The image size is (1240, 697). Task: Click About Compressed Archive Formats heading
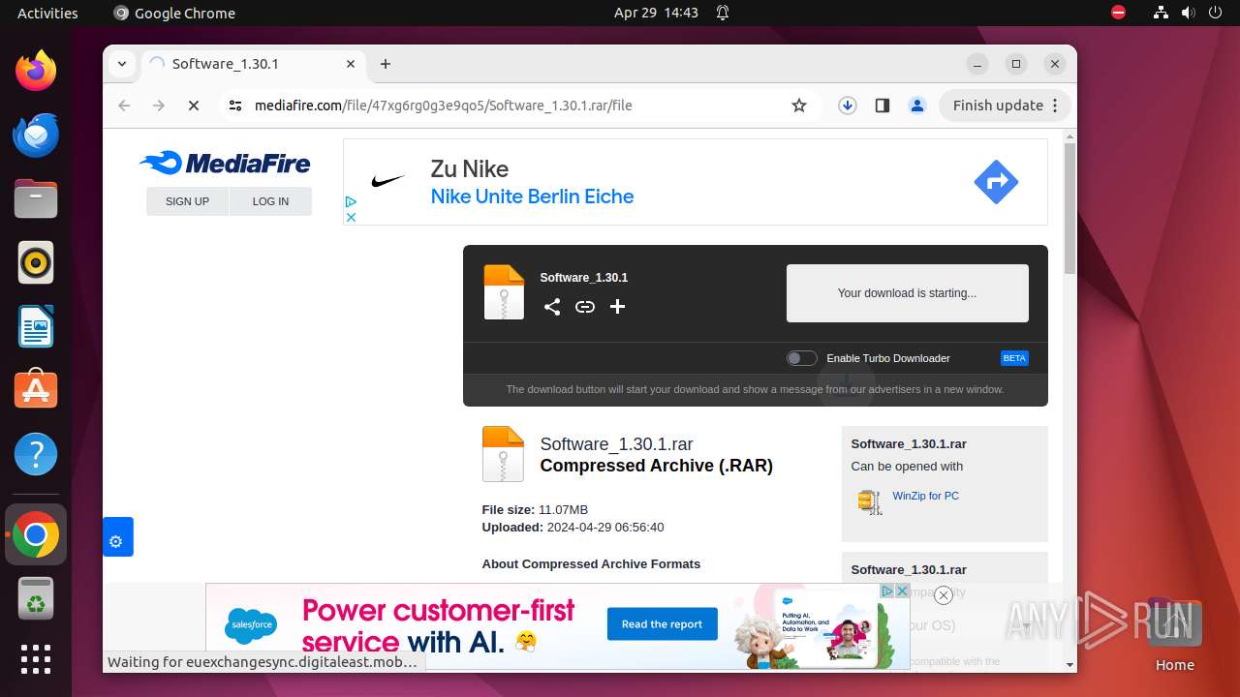pyautogui.click(x=591, y=564)
